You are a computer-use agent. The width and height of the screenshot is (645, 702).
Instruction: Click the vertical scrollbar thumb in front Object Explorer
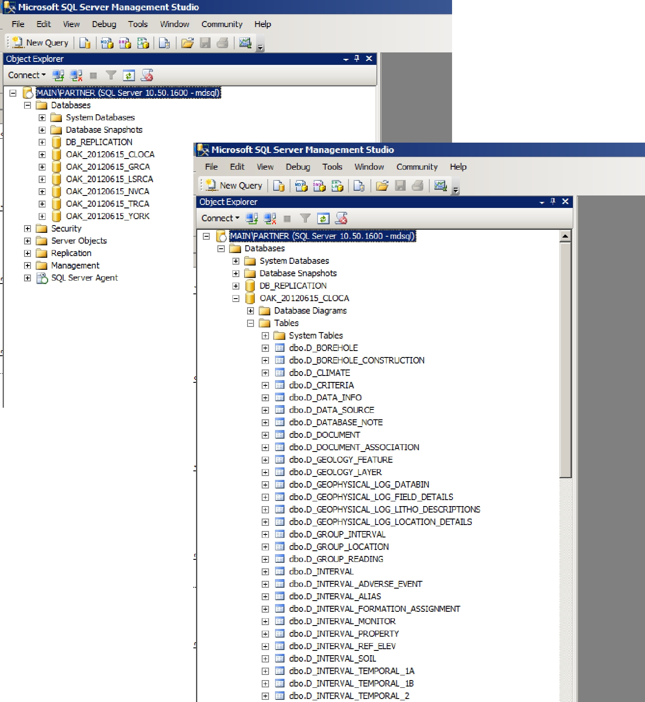click(566, 360)
